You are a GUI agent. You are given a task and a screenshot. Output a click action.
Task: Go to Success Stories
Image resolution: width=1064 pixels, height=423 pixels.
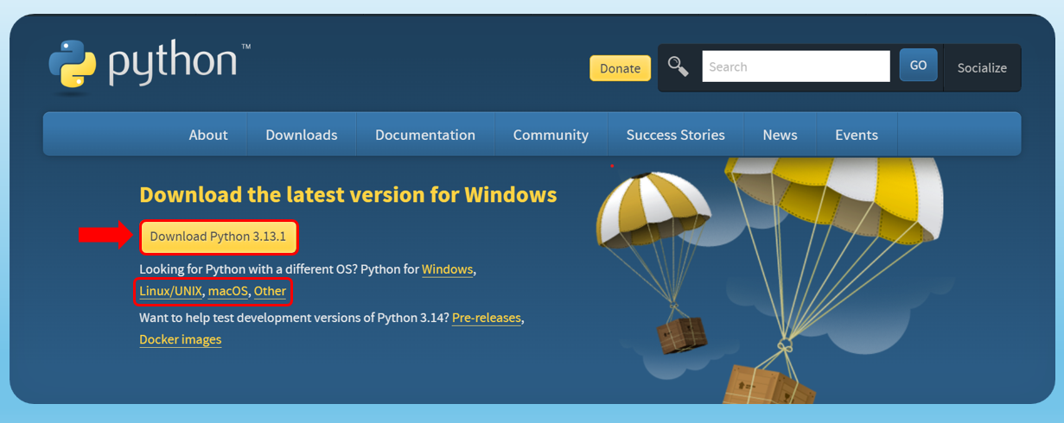pos(676,135)
